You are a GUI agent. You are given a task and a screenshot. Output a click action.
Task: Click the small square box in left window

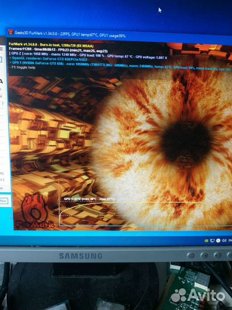pos(1,60)
